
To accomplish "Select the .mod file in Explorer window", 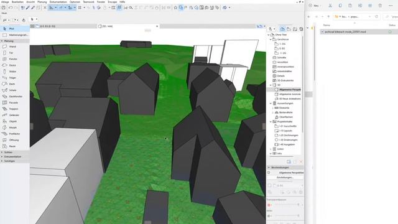I will coord(358,32).
